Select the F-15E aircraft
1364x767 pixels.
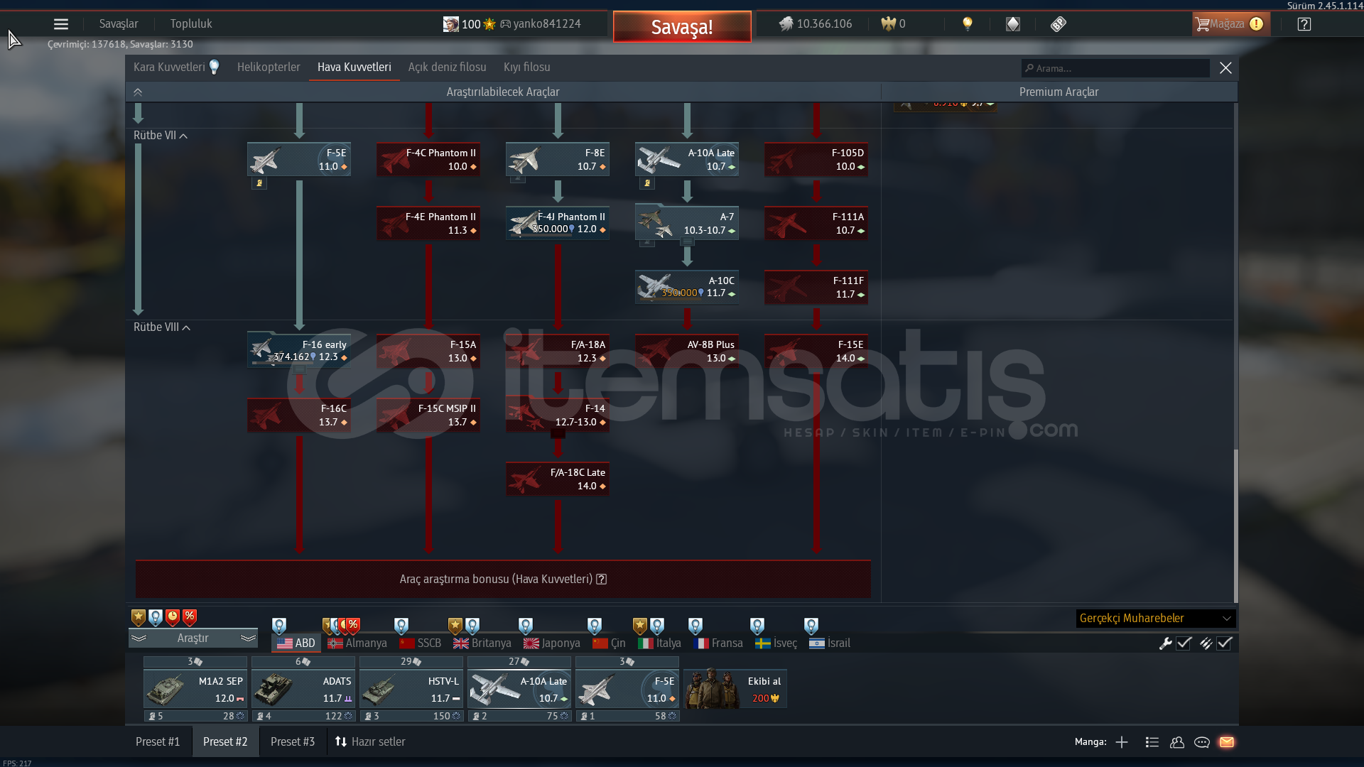point(816,352)
